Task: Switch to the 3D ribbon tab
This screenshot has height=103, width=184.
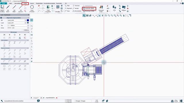Action: tap(66, 3)
